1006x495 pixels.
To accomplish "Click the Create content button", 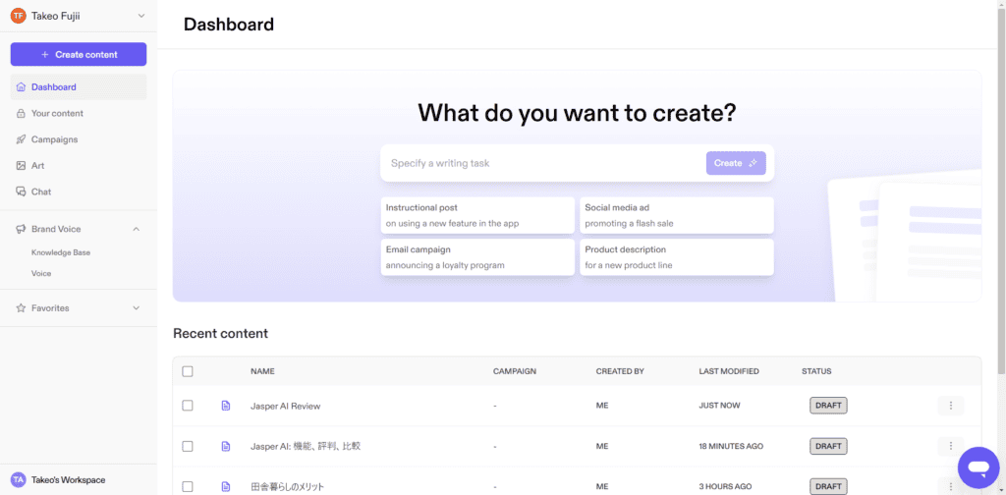I will pos(79,54).
